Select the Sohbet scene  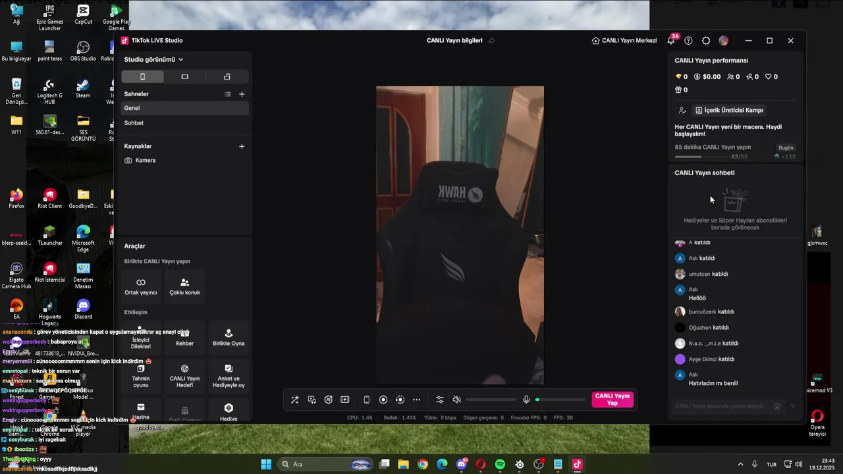(x=185, y=123)
